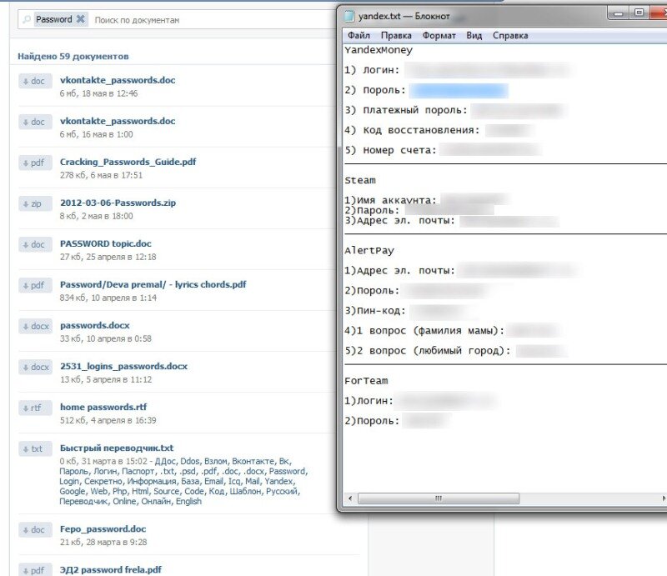Image resolution: width=667 pixels, height=576 pixels.
Task: Open passwords.docx link
Action: pyautogui.click(x=94, y=325)
